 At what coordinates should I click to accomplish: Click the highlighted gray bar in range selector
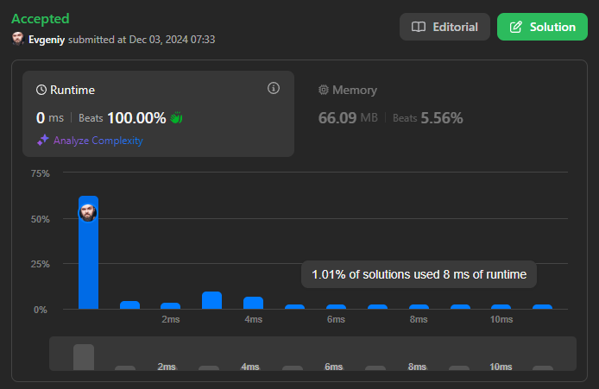(x=84, y=357)
